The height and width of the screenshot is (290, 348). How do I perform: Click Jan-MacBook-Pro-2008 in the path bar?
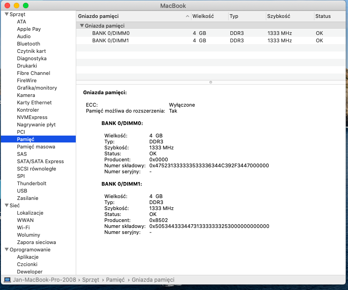[x=45, y=280]
